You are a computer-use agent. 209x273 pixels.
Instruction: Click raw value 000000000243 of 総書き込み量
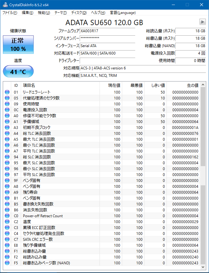click(185, 251)
